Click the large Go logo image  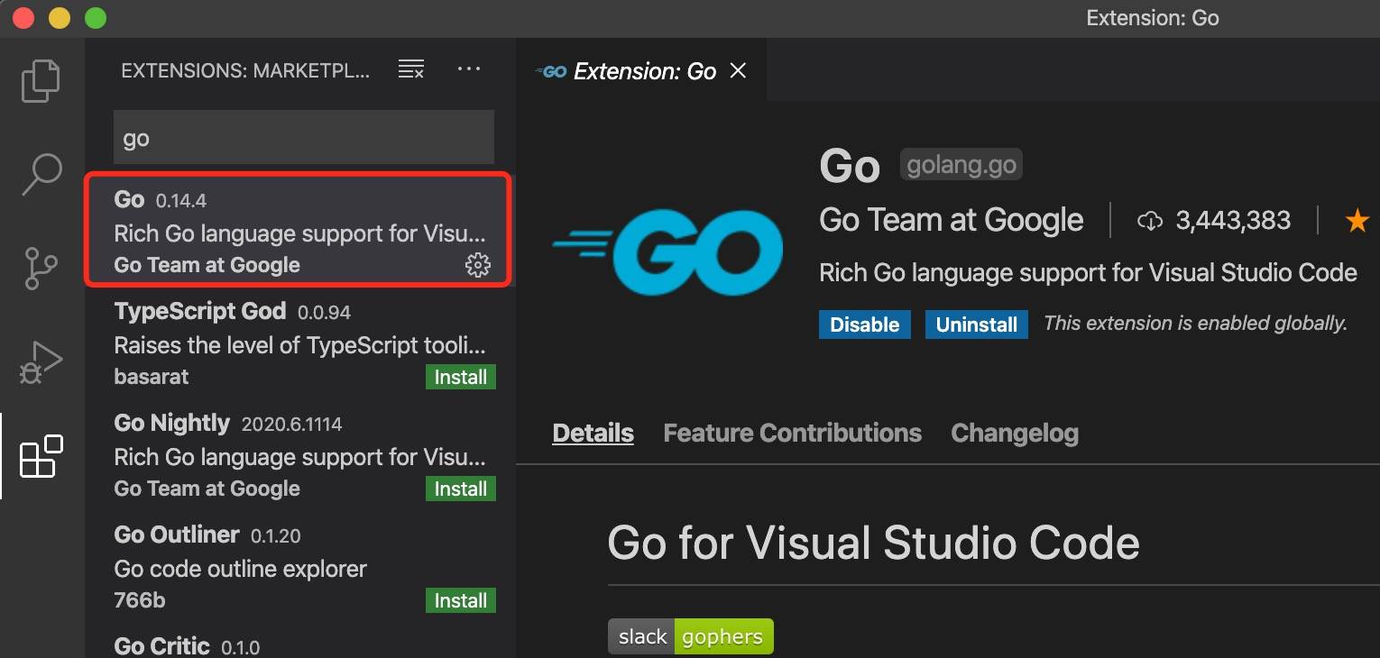tap(667, 253)
